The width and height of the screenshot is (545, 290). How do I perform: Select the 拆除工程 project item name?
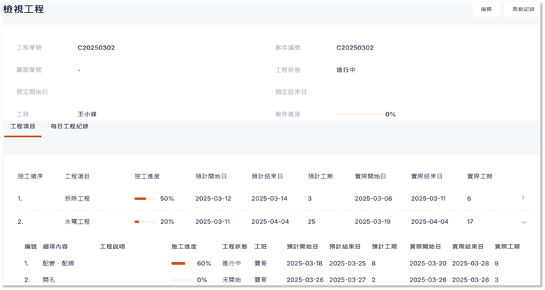pos(77,199)
